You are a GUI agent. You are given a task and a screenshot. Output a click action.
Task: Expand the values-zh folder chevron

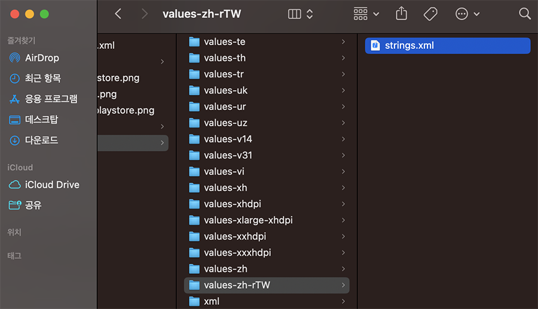point(343,269)
